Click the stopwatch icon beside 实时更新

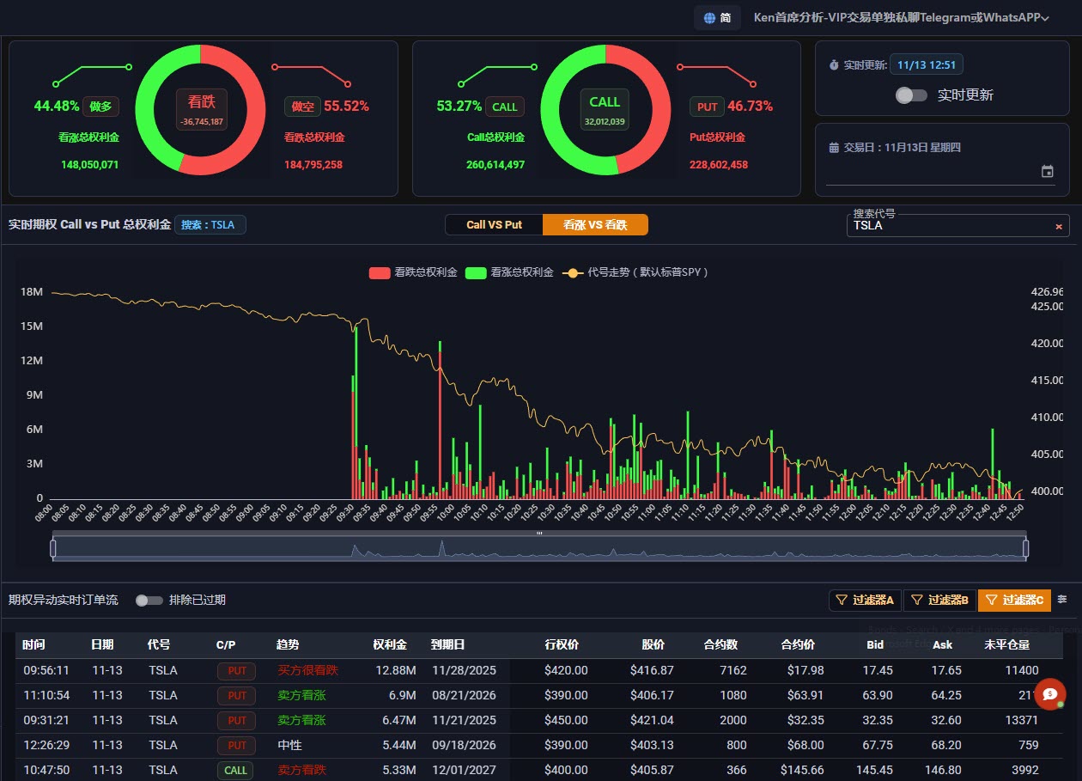[834, 65]
